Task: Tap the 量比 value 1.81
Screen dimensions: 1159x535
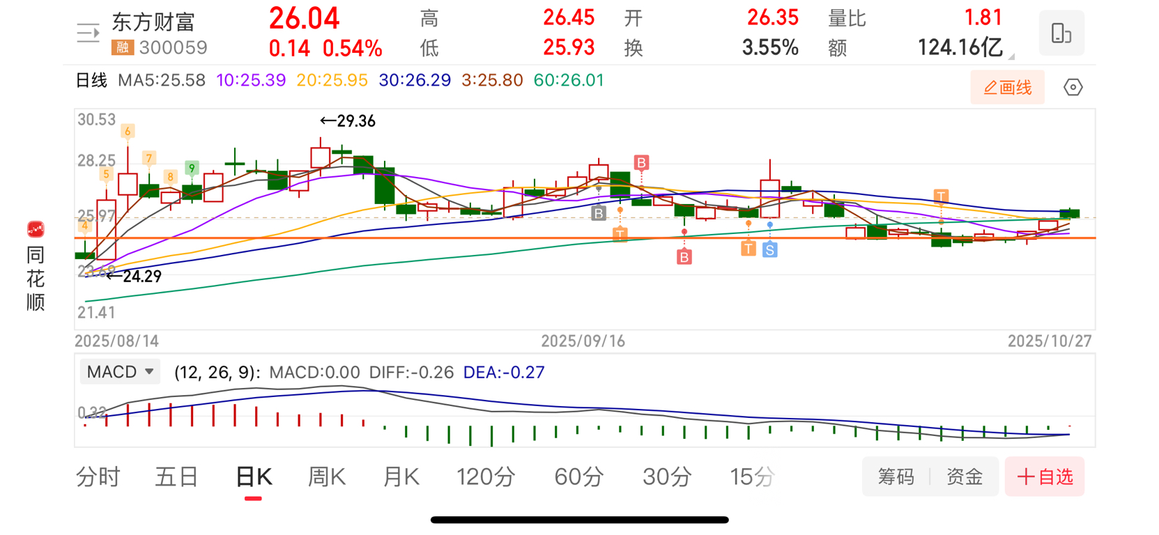Action: tap(983, 17)
